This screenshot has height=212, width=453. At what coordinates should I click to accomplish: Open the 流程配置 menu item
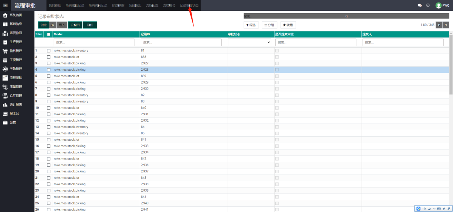152,5
